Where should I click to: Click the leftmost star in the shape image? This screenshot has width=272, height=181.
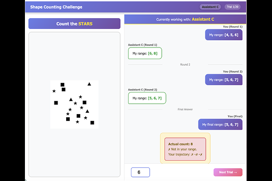coord(54,91)
